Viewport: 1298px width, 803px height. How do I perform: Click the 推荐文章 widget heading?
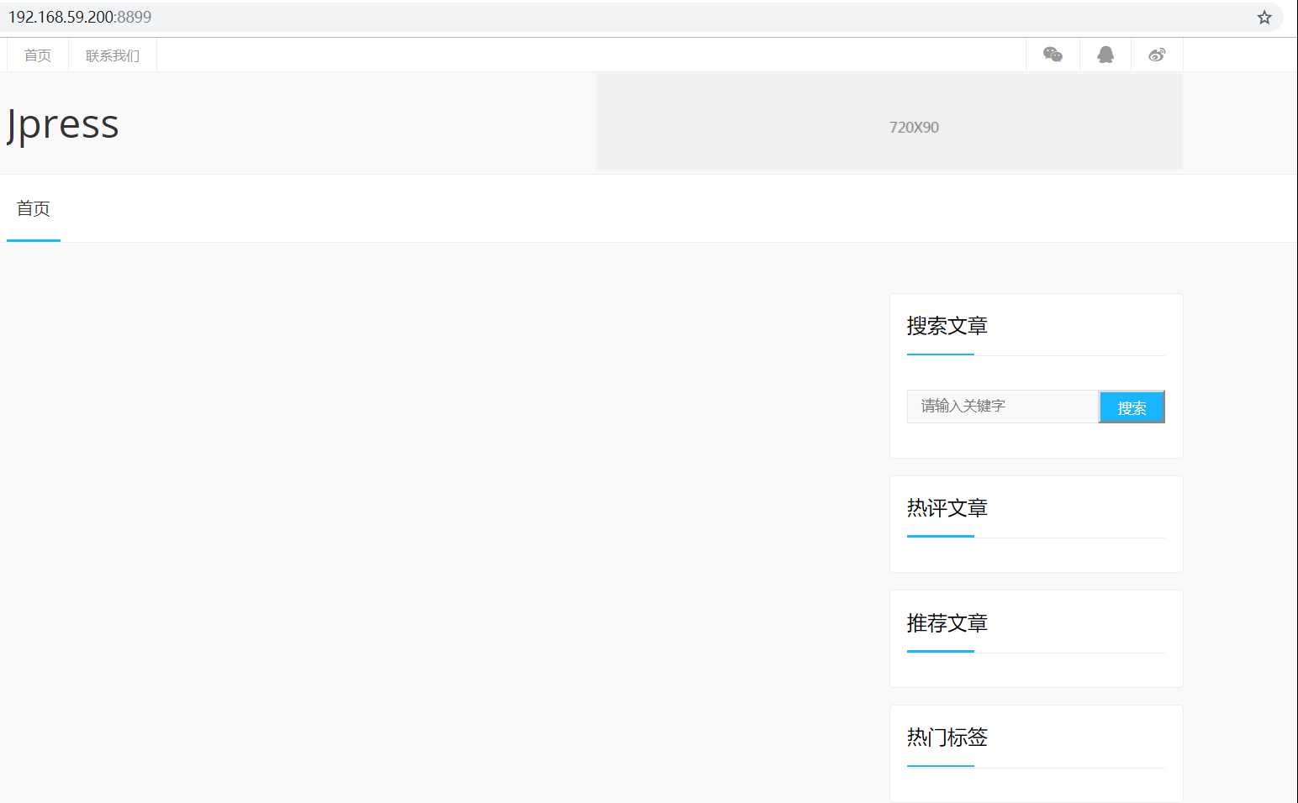point(947,623)
